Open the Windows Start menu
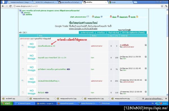This screenshot has height=111, width=169. [7, 103]
